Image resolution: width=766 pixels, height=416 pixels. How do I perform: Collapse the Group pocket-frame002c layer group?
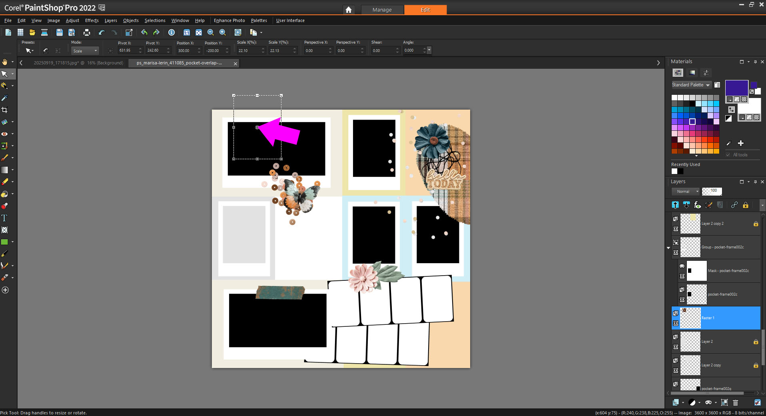click(668, 248)
